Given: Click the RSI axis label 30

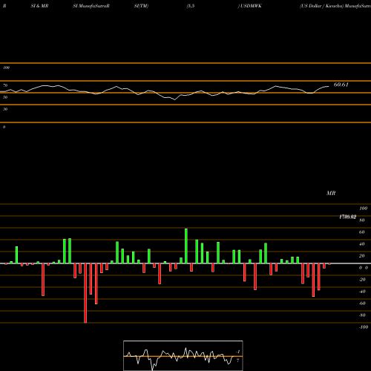Looking at the screenshot, I should point(5,109).
